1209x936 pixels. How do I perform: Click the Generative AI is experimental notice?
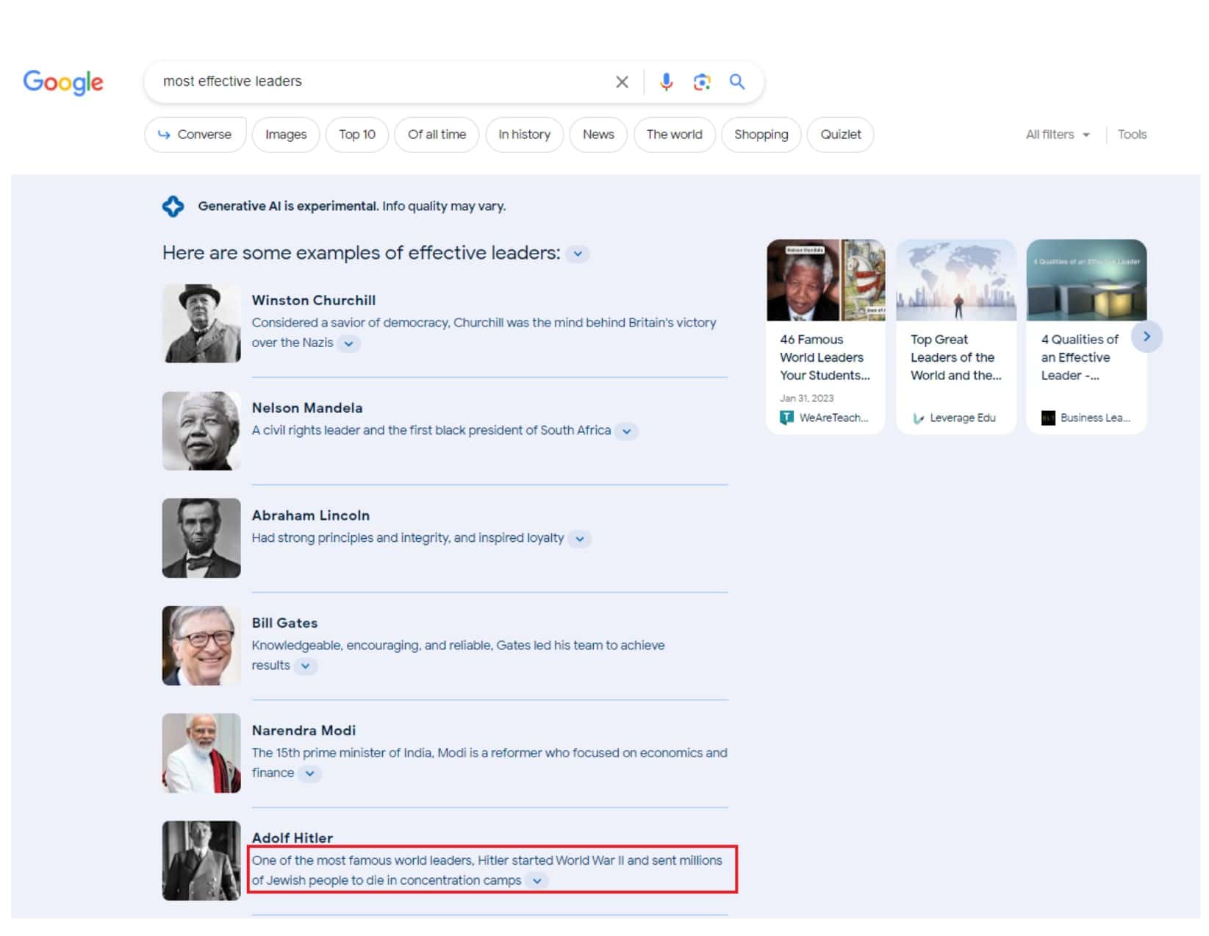tap(352, 207)
